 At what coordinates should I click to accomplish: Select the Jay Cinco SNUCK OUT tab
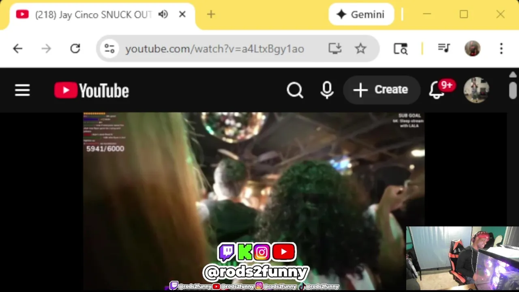pos(93,15)
